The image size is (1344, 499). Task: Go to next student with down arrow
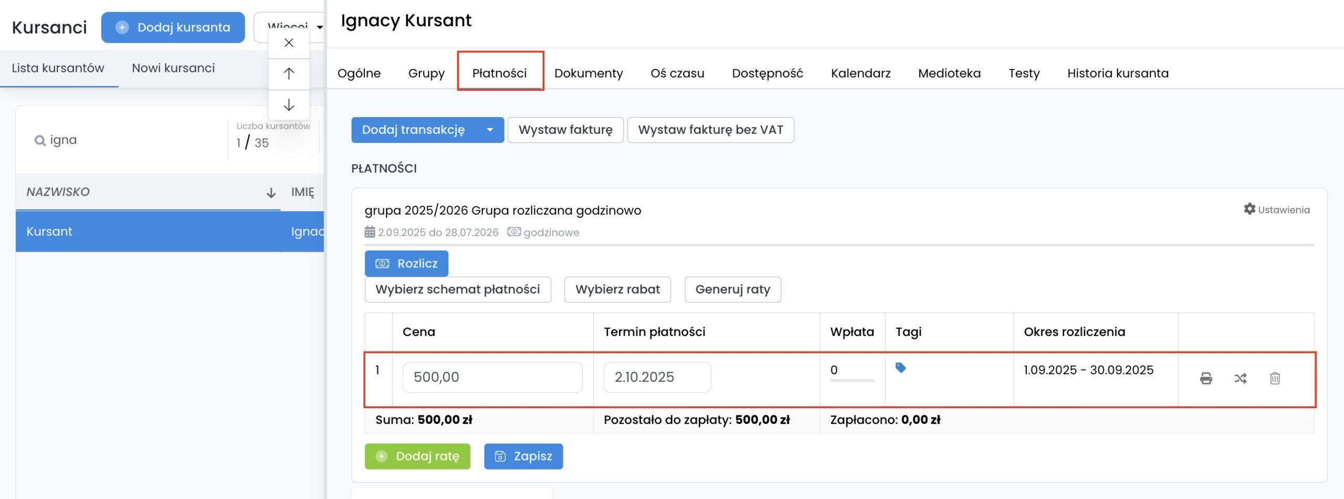289,105
